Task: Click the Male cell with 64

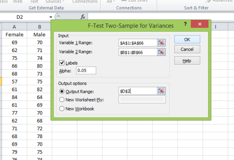Action: [x=39, y=97]
